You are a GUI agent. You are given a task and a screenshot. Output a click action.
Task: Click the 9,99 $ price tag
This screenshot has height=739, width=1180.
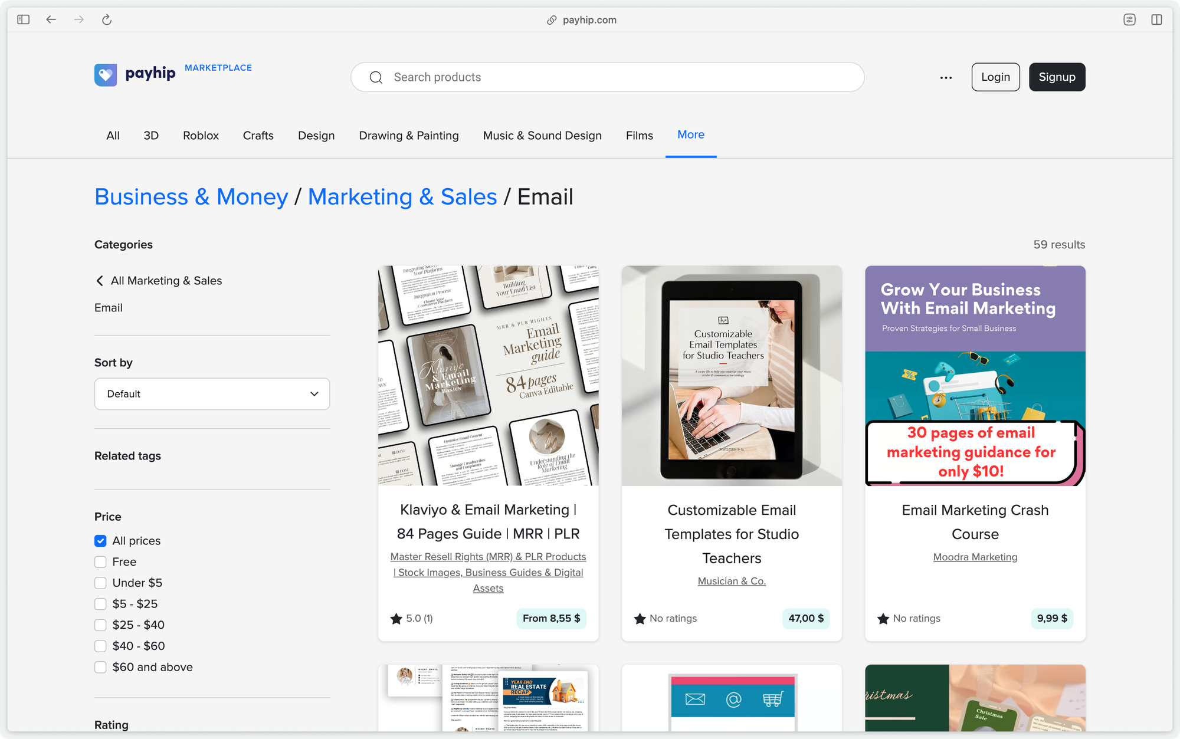[x=1052, y=618]
